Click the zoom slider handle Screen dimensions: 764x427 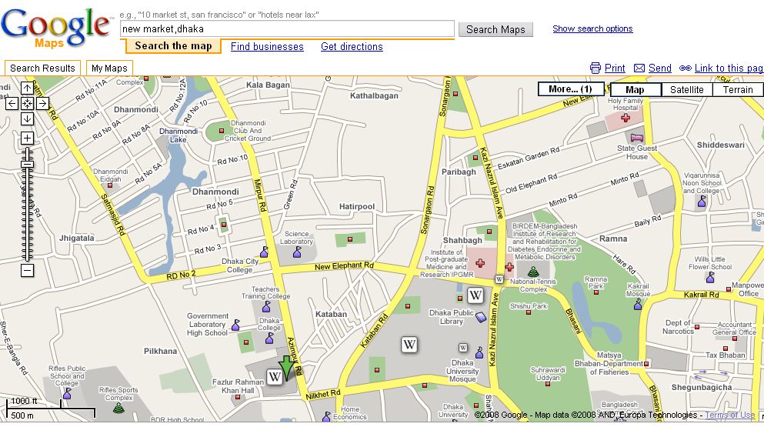(x=27, y=165)
